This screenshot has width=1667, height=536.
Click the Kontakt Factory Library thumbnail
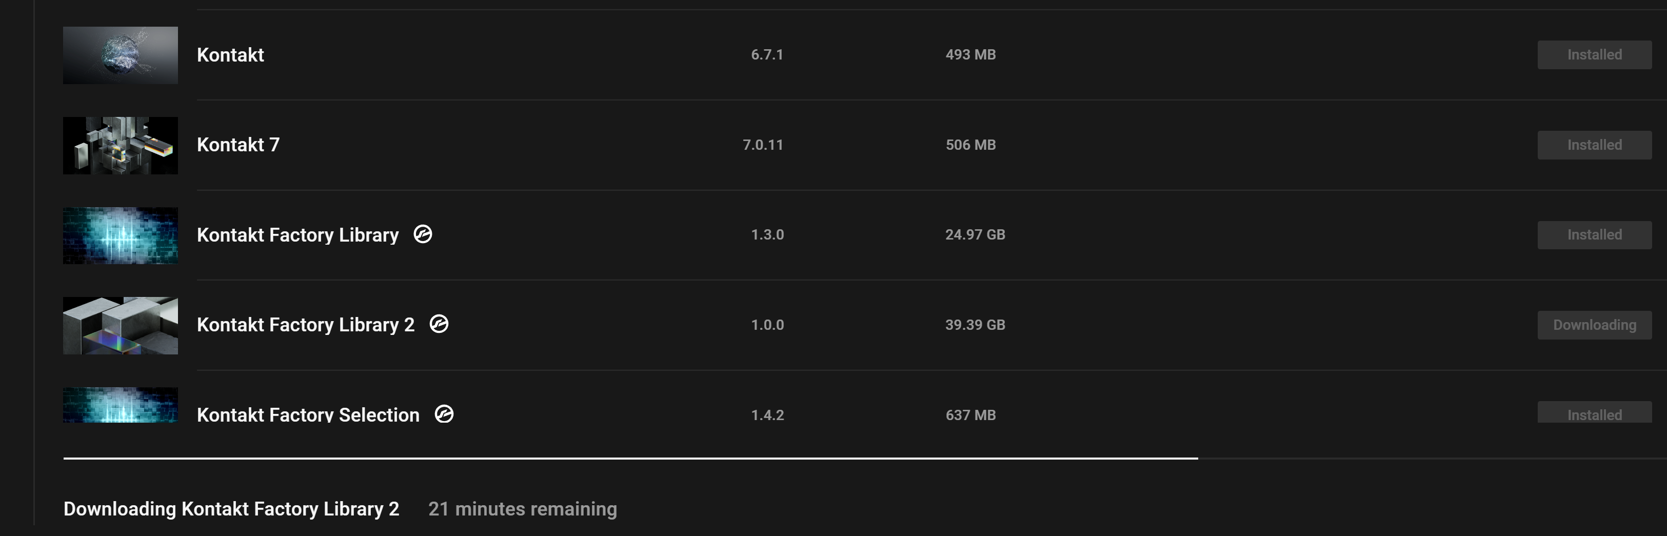pos(121,235)
